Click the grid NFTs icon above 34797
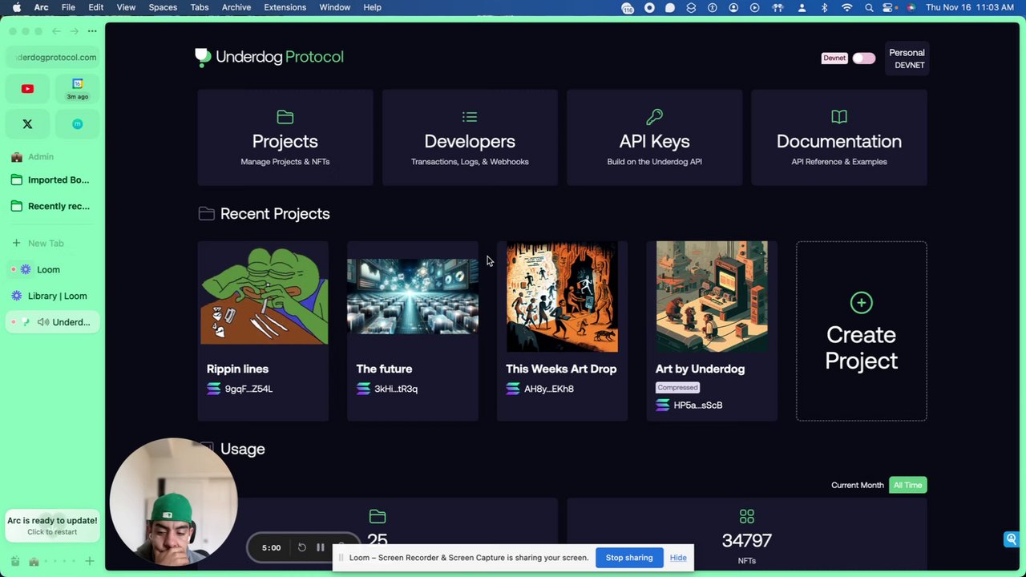 pos(747,517)
